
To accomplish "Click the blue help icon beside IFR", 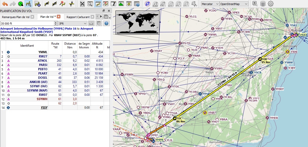I will 106,23.
